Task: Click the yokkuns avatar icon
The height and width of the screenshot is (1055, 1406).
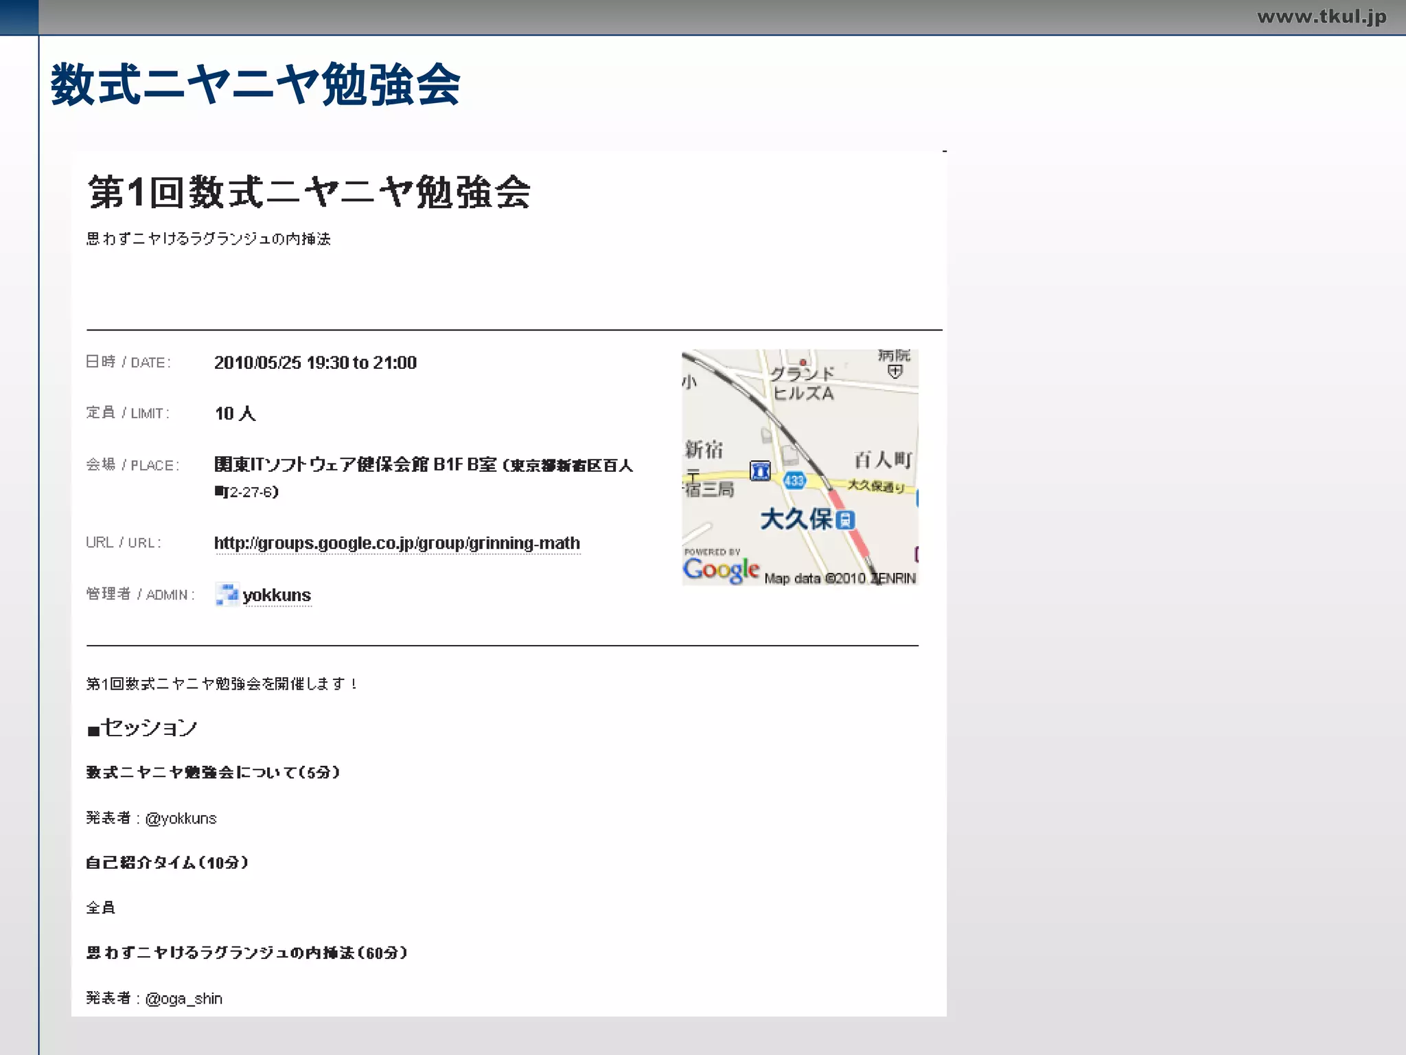Action: [227, 594]
